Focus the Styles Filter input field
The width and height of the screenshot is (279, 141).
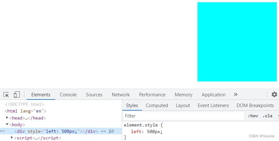coord(184,116)
